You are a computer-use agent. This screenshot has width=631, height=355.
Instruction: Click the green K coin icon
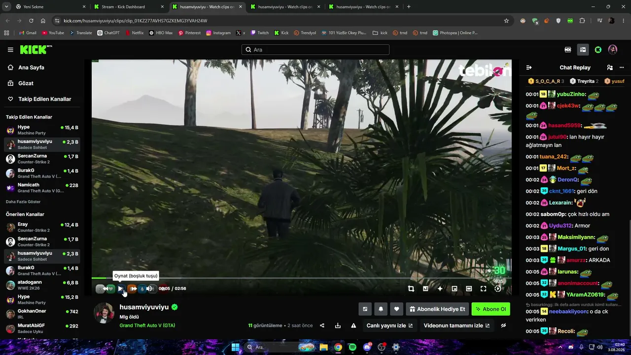[x=598, y=50]
